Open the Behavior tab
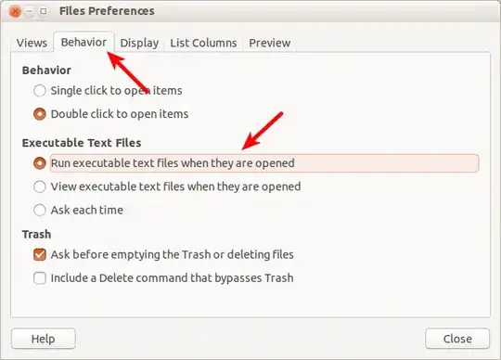 pyautogui.click(x=83, y=42)
